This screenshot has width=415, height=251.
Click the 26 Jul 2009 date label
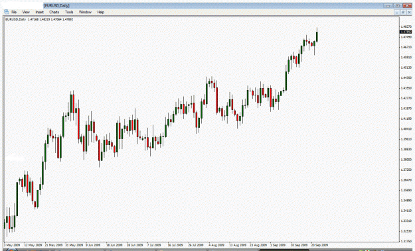coord(196,245)
